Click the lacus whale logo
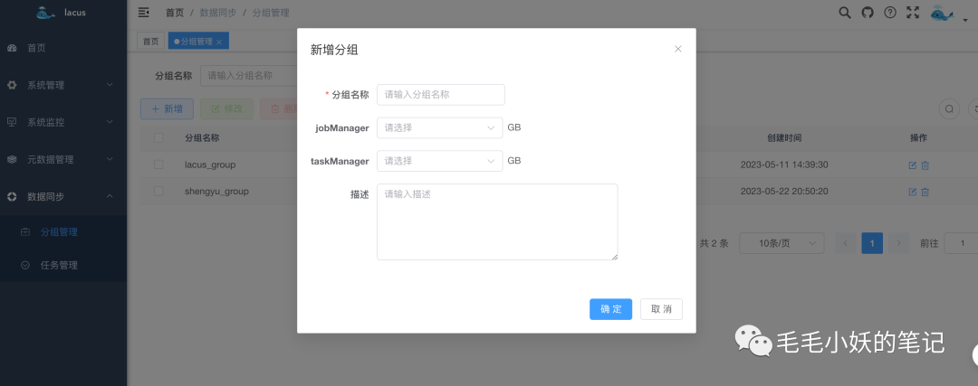 [45, 13]
